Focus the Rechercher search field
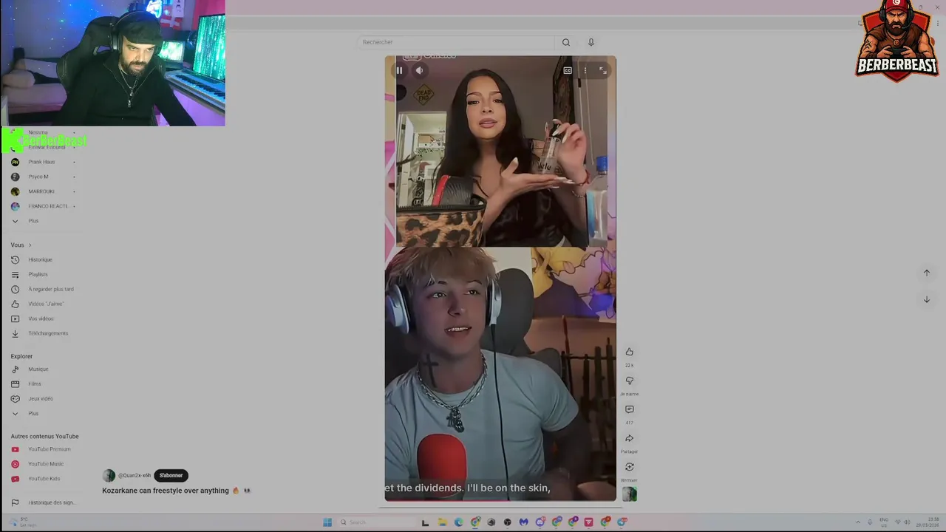Viewport: 946px width, 532px height. pos(456,42)
